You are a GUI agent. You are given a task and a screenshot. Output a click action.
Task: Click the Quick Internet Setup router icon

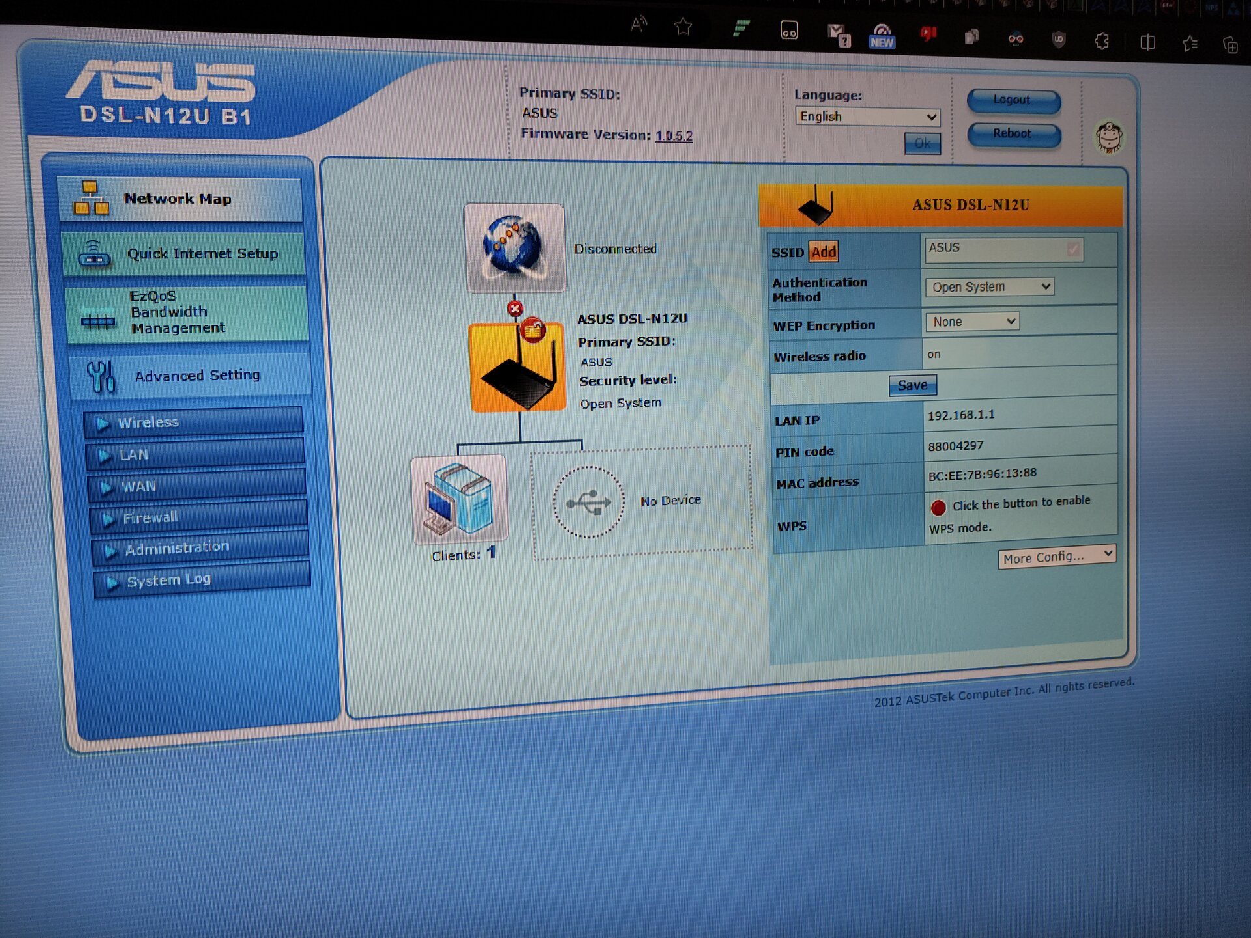94,254
